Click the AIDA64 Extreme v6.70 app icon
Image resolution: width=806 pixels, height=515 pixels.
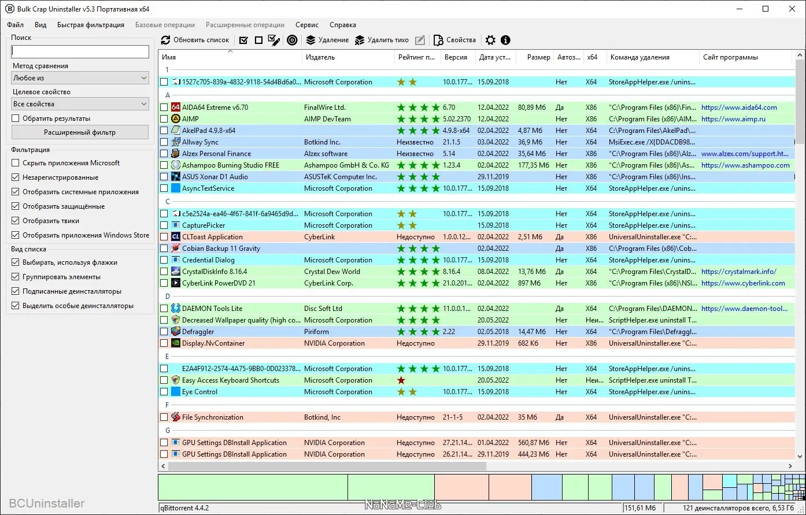coord(176,108)
